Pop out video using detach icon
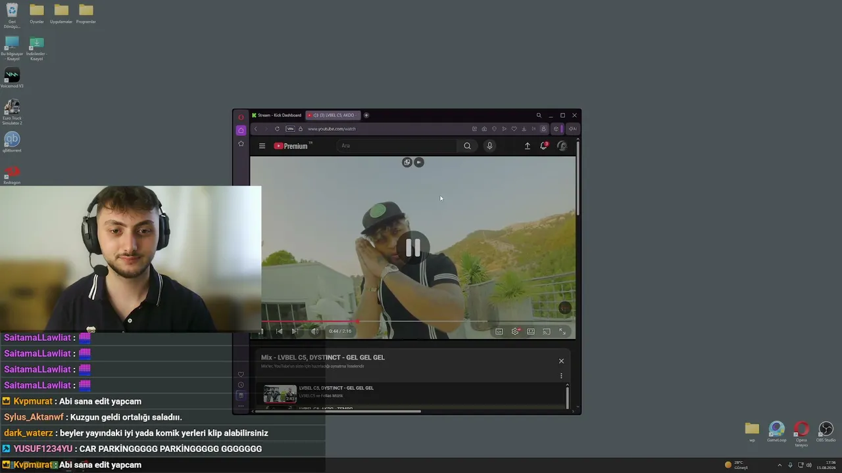 [407, 162]
